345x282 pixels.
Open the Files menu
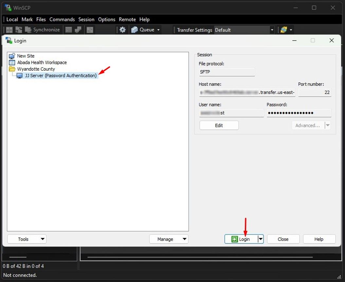coord(41,19)
